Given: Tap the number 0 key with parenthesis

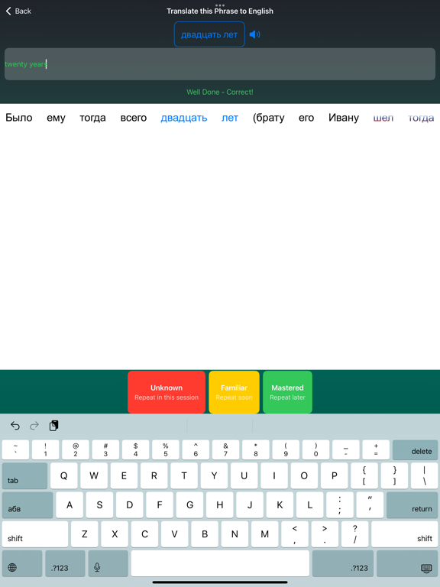Looking at the screenshot, I should [315, 449].
